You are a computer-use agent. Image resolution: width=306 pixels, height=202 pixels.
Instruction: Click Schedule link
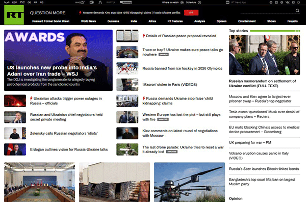(191, 3)
